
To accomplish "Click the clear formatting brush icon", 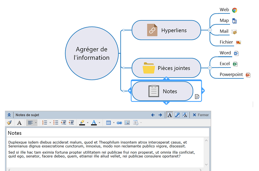I will point(9,123).
